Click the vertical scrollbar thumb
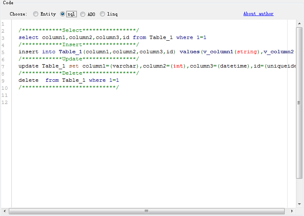This screenshot has width=304, height=216. pyautogui.click(x=299, y=103)
